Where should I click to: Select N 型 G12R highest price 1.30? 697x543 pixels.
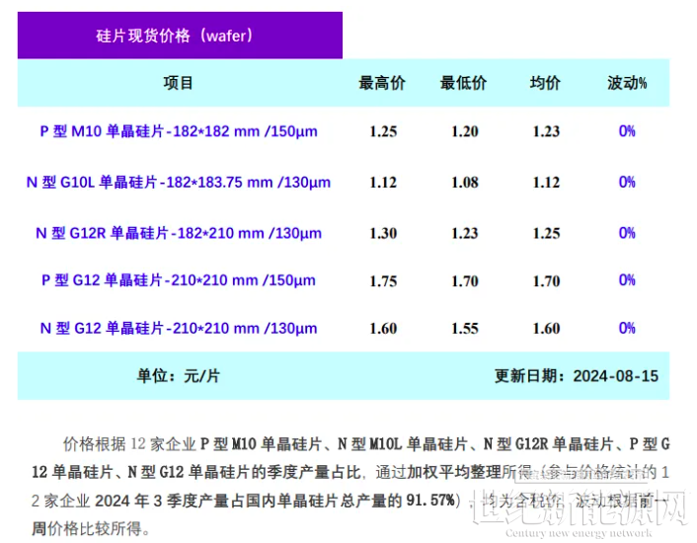click(x=383, y=233)
